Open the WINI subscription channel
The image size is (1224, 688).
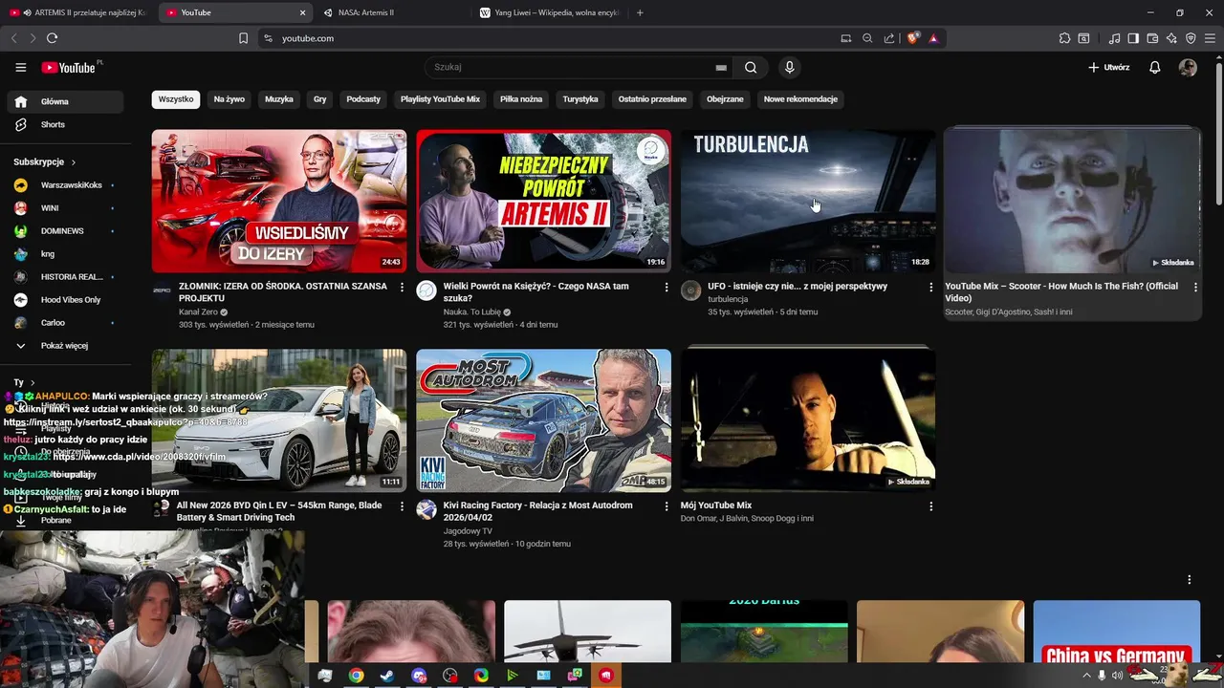pyautogui.click(x=65, y=208)
